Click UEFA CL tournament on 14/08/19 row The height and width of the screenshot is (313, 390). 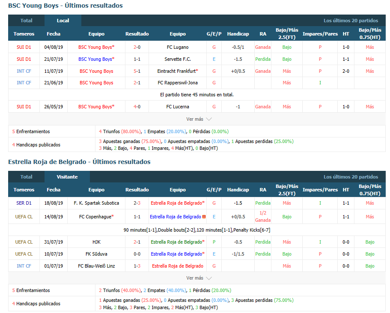click(24, 217)
